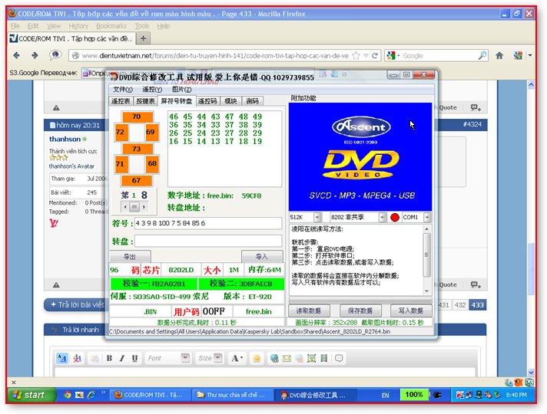Click Trả lời bài viết reply button

click(76, 304)
